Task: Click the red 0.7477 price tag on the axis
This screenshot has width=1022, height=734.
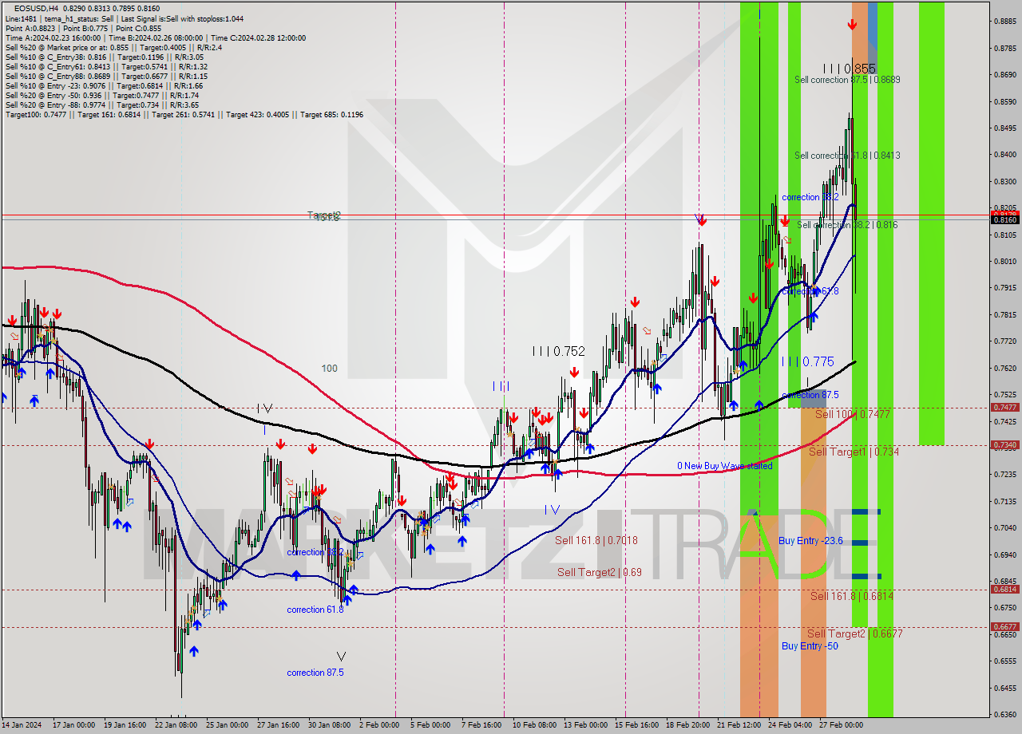Action: [1004, 407]
